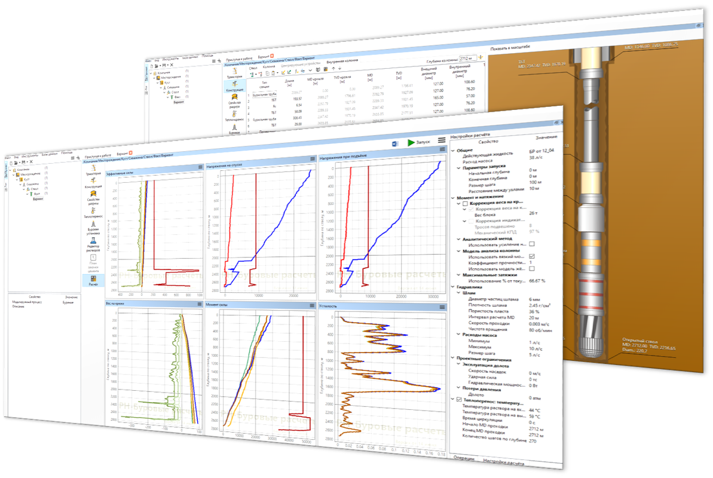Click Вес блока value 26 т
This screenshot has width=713, height=478.
(533, 213)
